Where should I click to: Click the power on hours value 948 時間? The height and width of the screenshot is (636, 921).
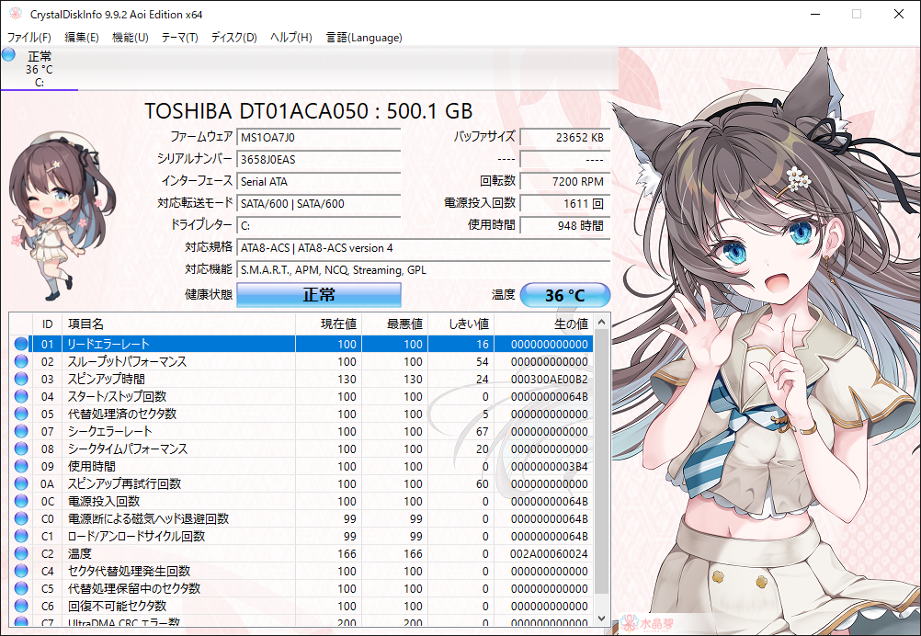(565, 225)
